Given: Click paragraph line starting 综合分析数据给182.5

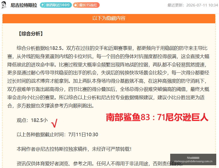Looking at the screenshot, I should [x=112, y=48].
